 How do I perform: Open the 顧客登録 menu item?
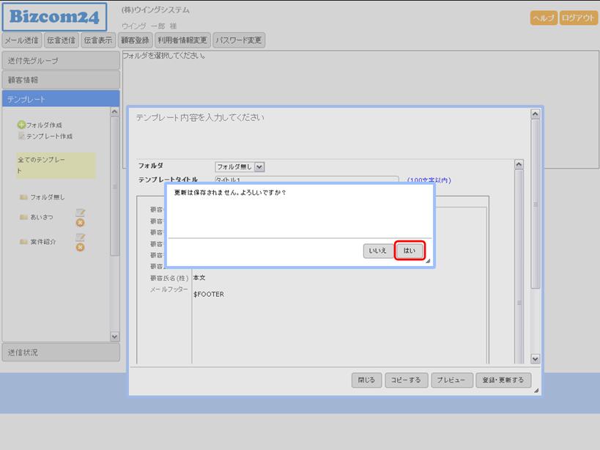(x=135, y=40)
